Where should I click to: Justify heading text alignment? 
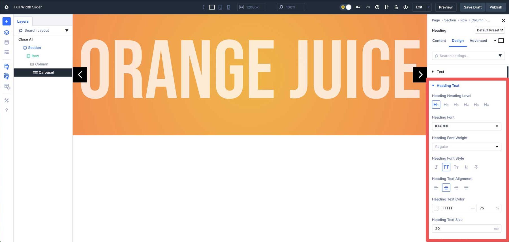[466, 188]
